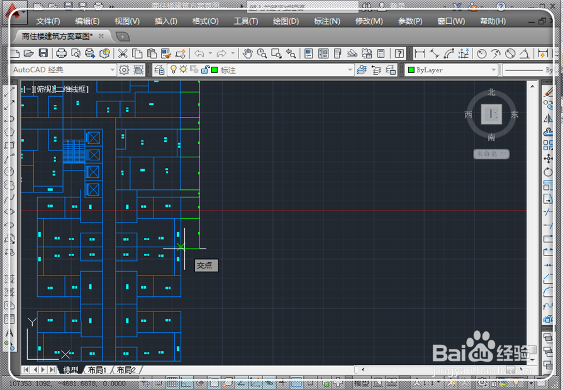Select the Aligned dimension tool
Screen dimensions: 563x390
click(x=434, y=54)
